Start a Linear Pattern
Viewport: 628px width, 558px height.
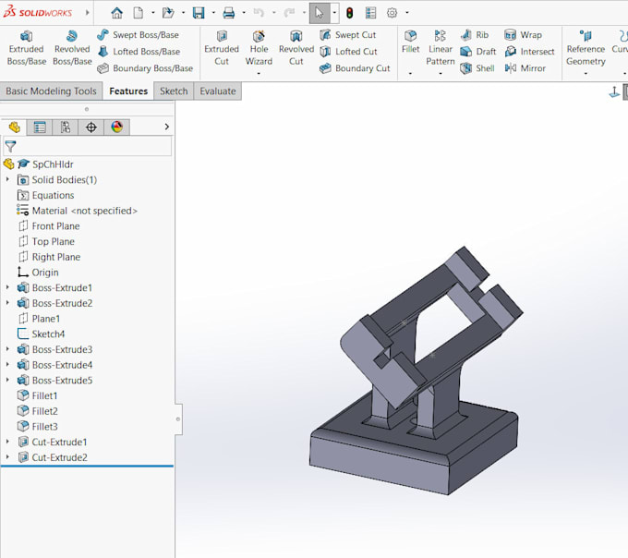tap(441, 48)
